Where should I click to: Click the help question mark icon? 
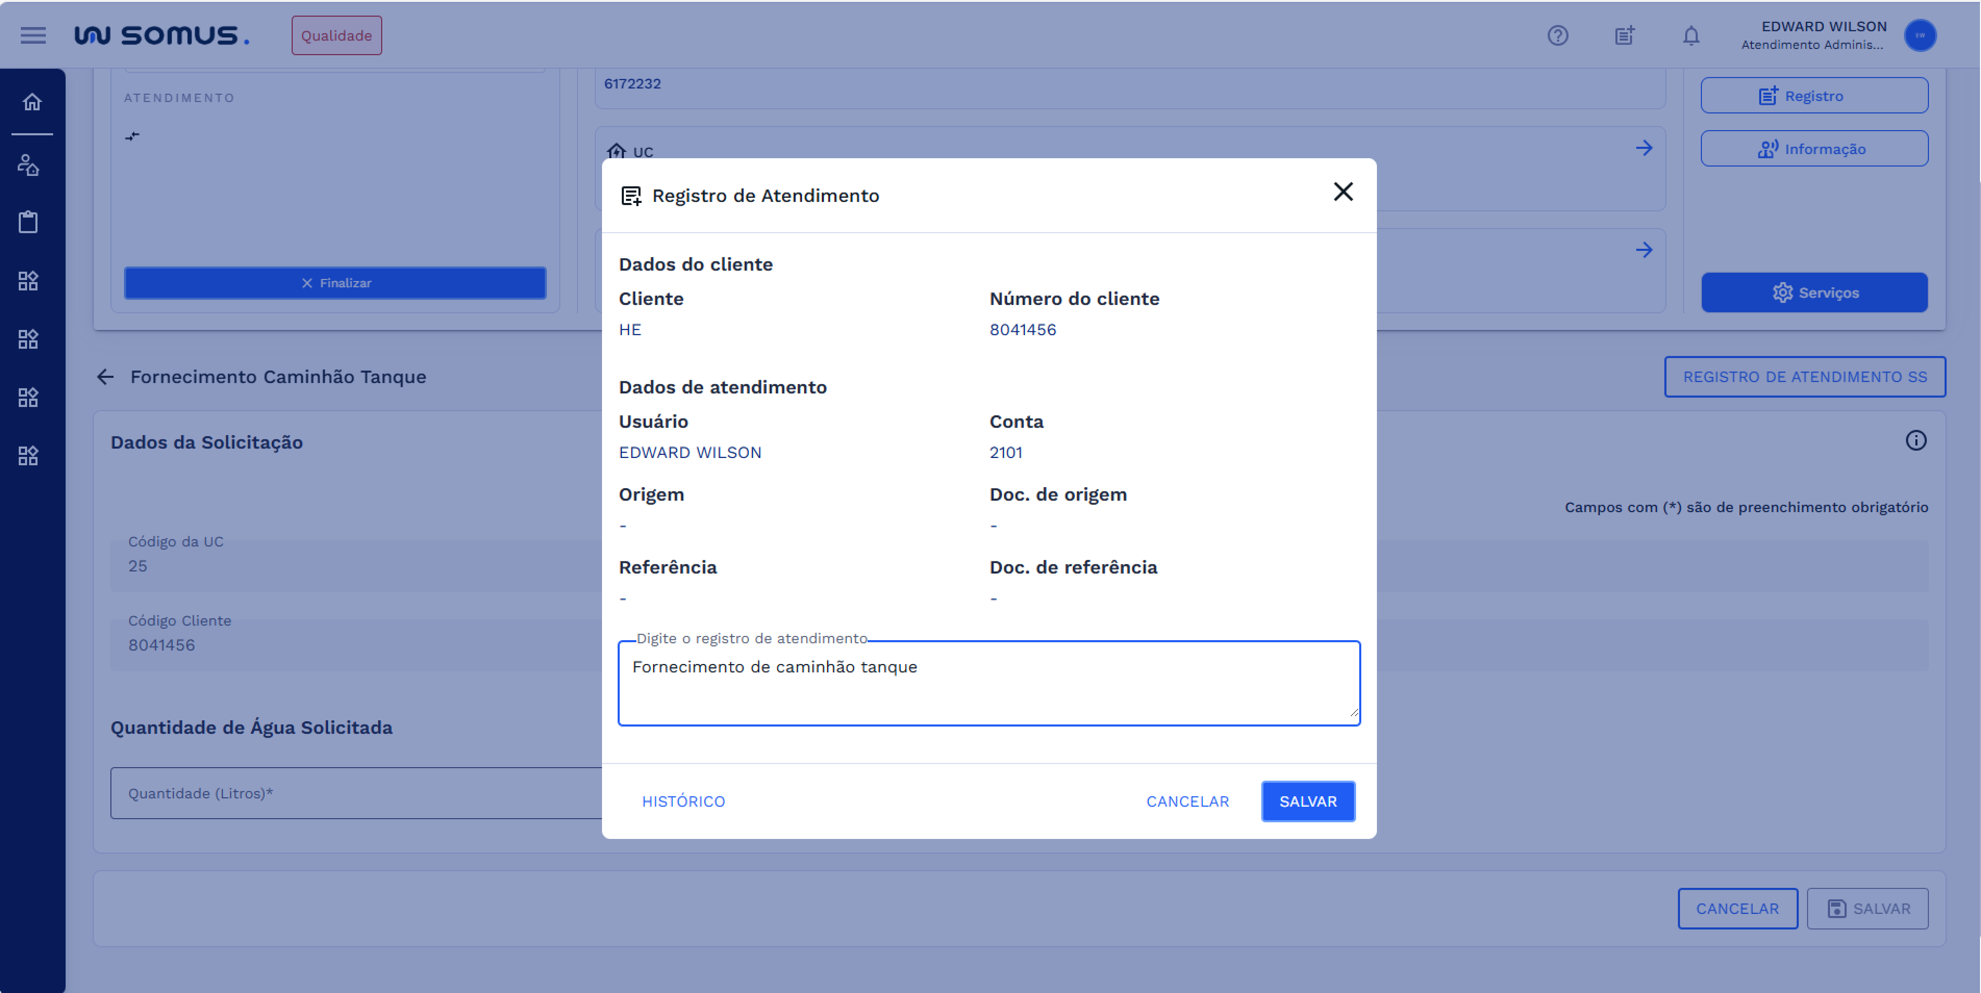click(x=1557, y=35)
